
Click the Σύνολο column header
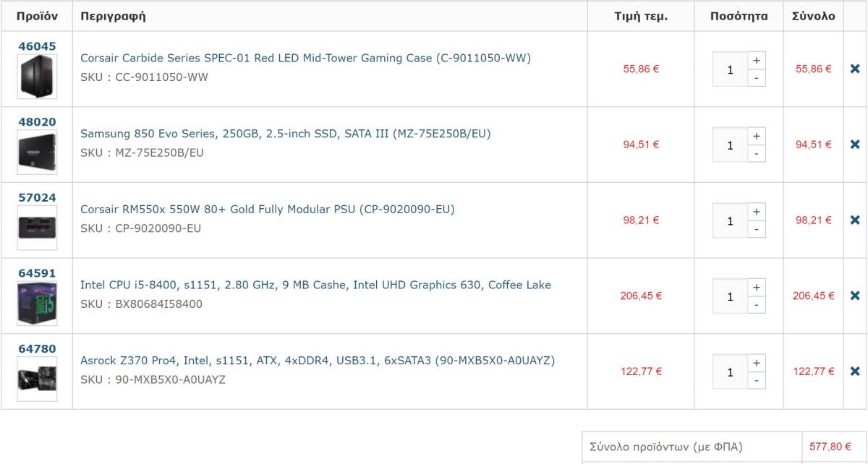pos(814,16)
